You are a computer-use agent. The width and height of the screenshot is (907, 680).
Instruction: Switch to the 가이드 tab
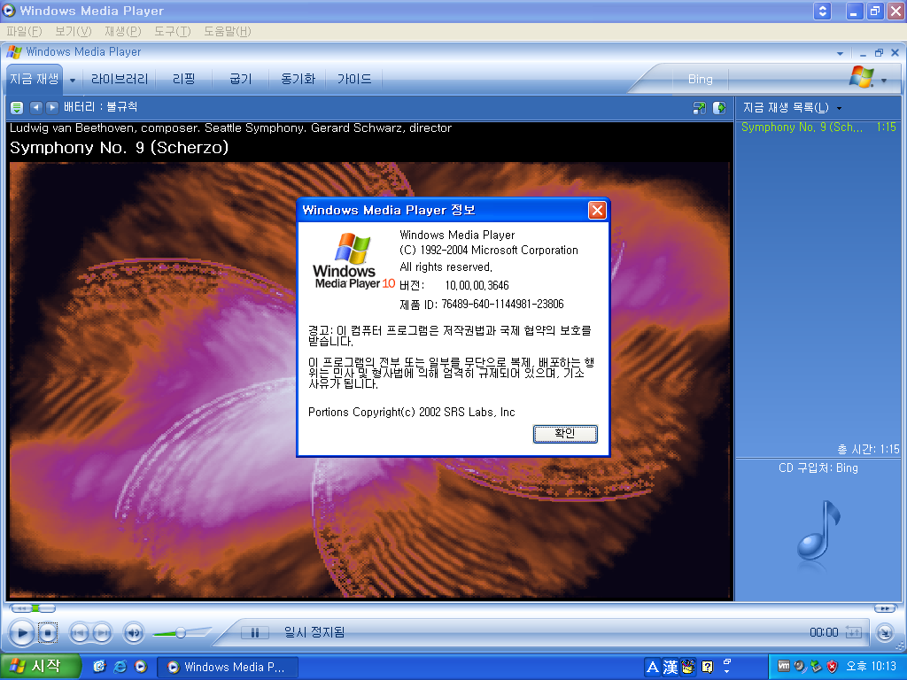click(354, 79)
